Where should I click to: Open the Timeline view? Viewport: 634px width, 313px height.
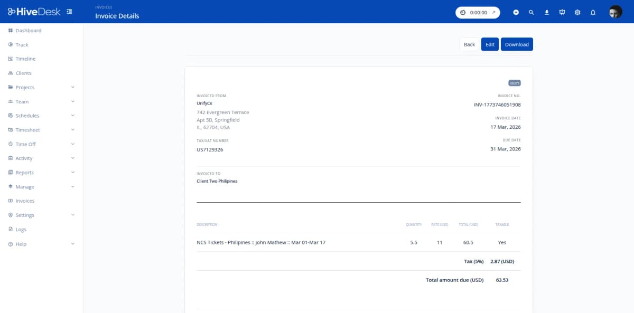pyautogui.click(x=25, y=59)
